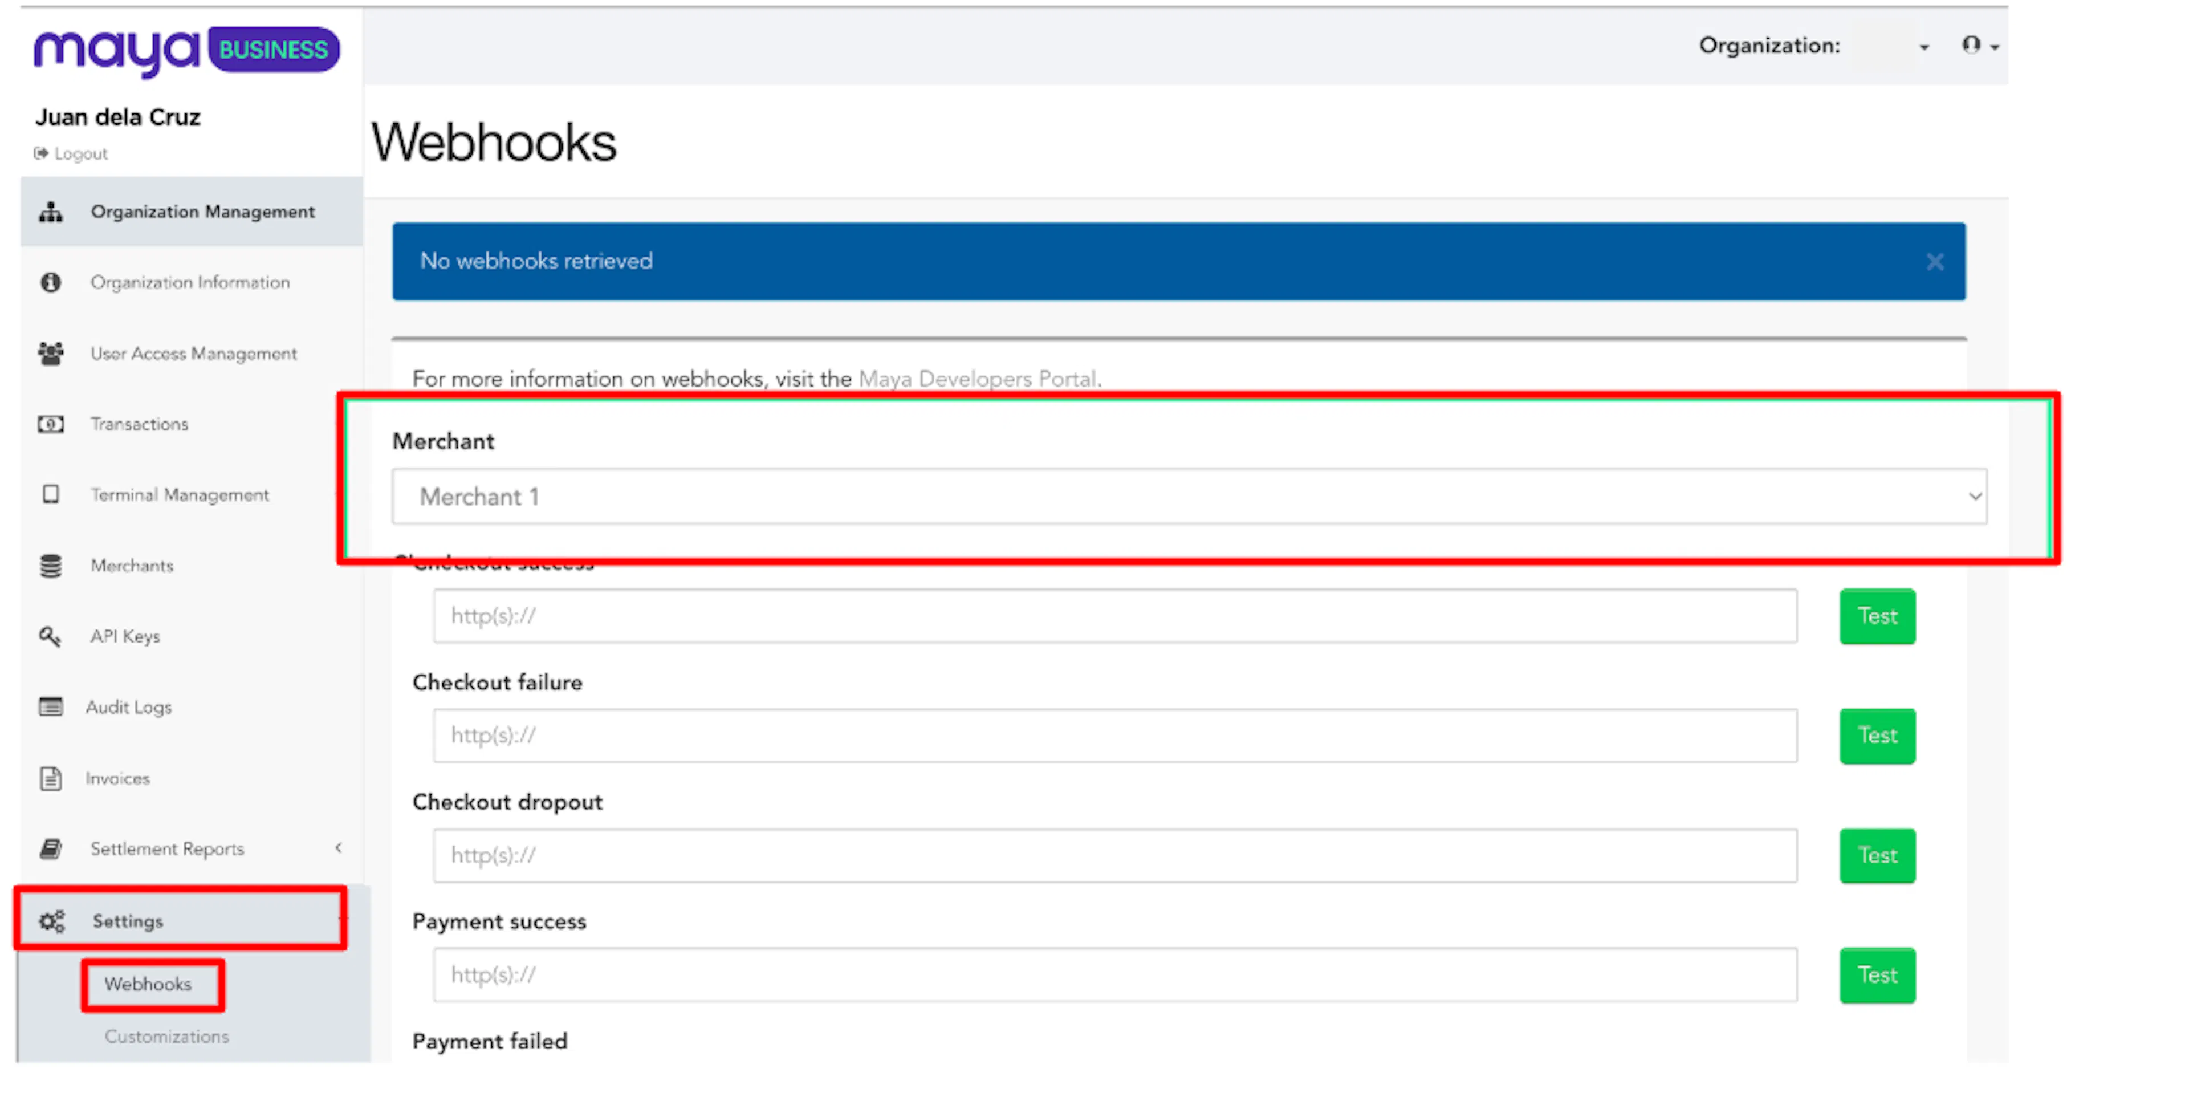Open the Audit Logs page

128,707
